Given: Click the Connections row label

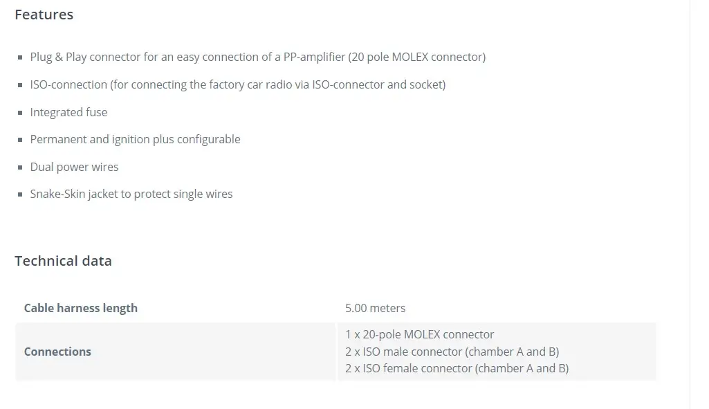Looking at the screenshot, I should pyautogui.click(x=57, y=352).
